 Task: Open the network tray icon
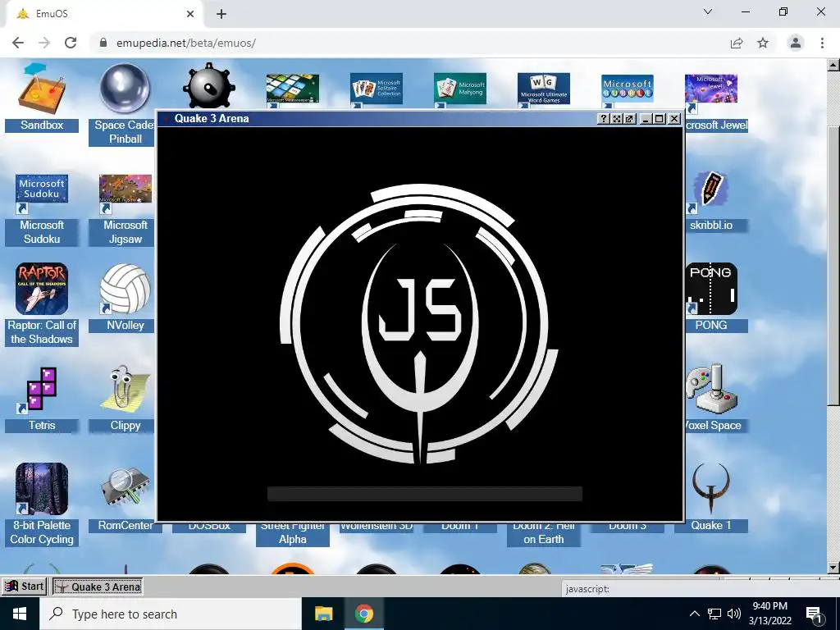(714, 614)
